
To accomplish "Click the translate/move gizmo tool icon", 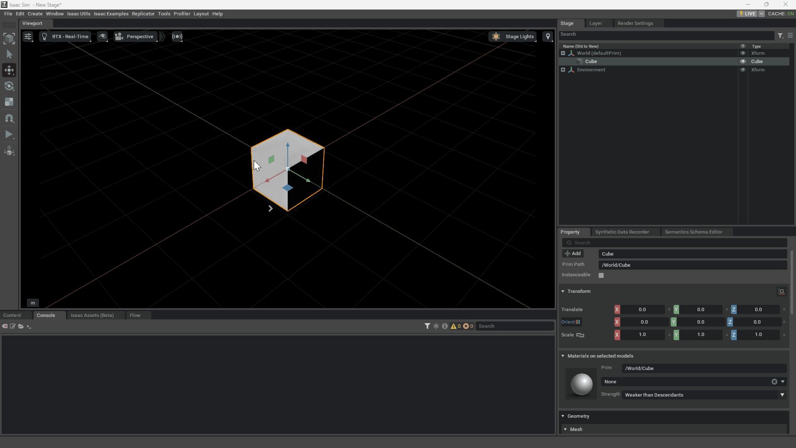I will pos(9,69).
